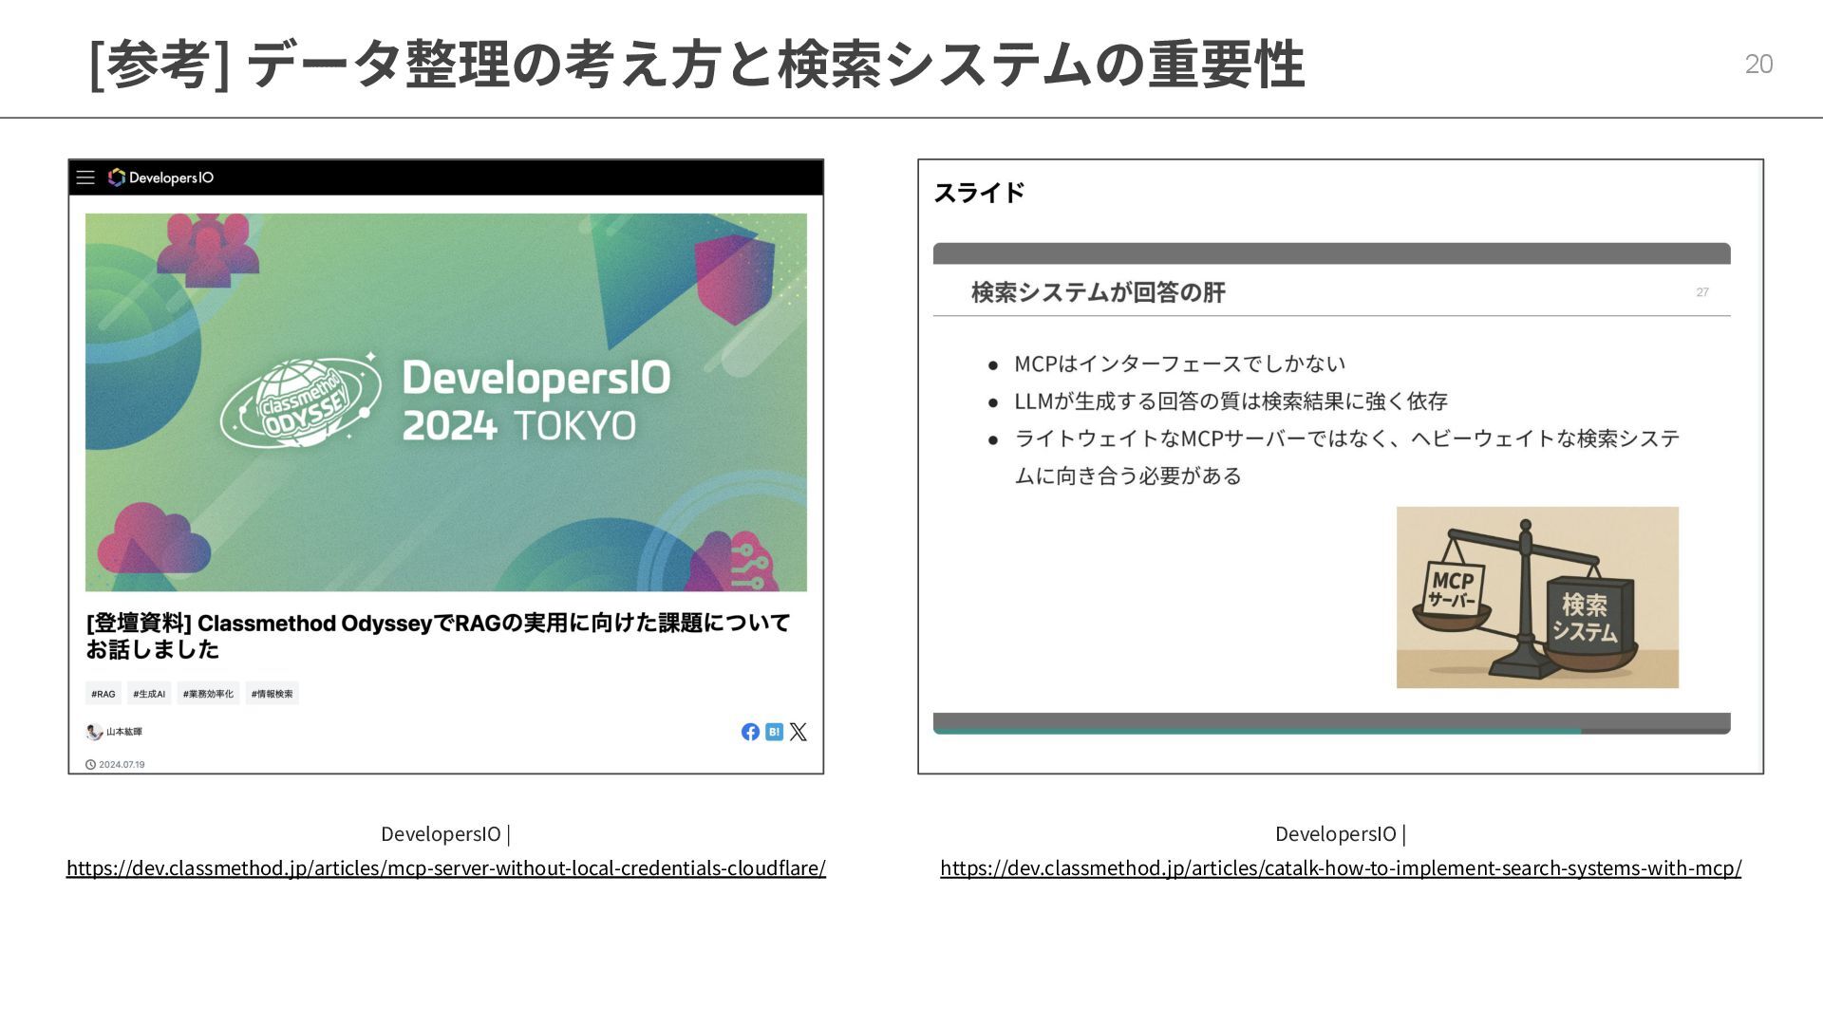
Task: Select the #生成AI tag
Action: (149, 694)
